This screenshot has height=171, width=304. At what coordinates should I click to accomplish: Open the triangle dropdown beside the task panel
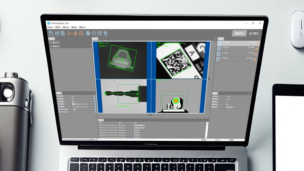(x=216, y=38)
